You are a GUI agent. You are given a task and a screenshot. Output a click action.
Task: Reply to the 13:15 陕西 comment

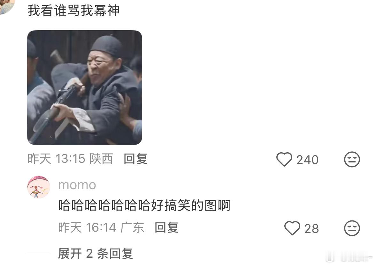135,159
